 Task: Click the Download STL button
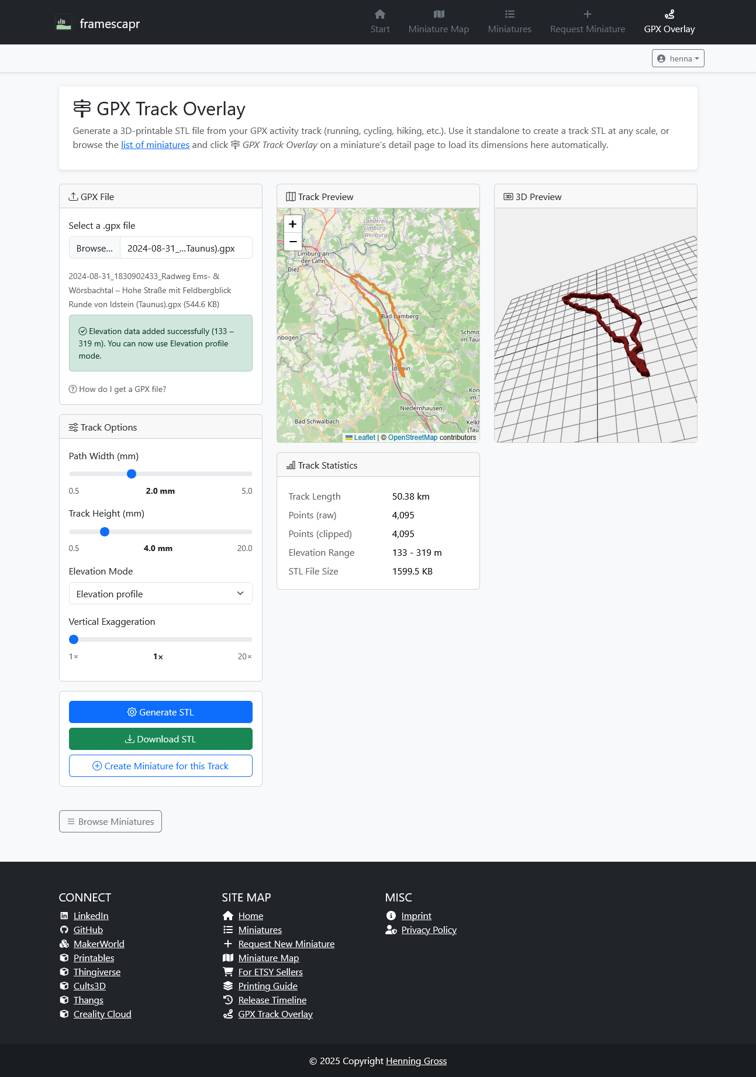161,739
